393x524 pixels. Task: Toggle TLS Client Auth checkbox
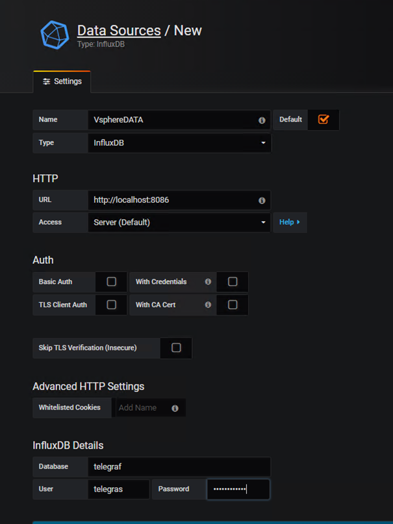(x=111, y=305)
